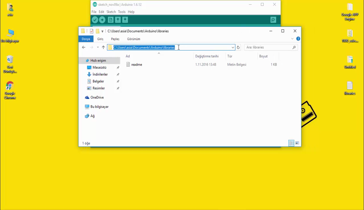Click the Save sketch icon in Arduino toolbar
The image size is (364, 210).
coord(125,20)
